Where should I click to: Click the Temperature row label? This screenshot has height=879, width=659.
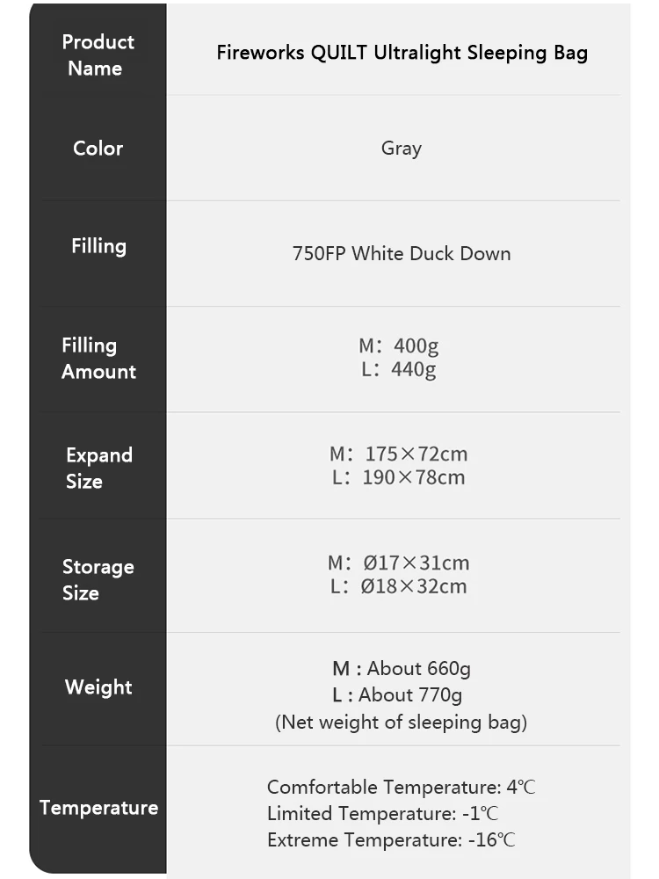coord(98,808)
